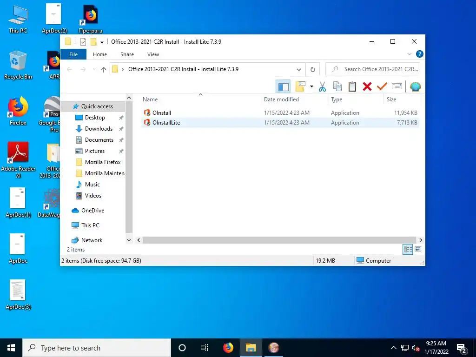Image resolution: width=476 pixels, height=357 pixels.
Task: Click the shell globe icon in toolbar
Action: pos(415,87)
